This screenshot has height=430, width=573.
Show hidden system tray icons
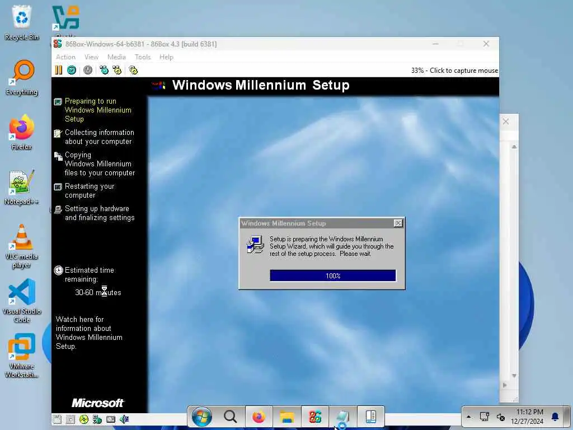click(x=468, y=417)
